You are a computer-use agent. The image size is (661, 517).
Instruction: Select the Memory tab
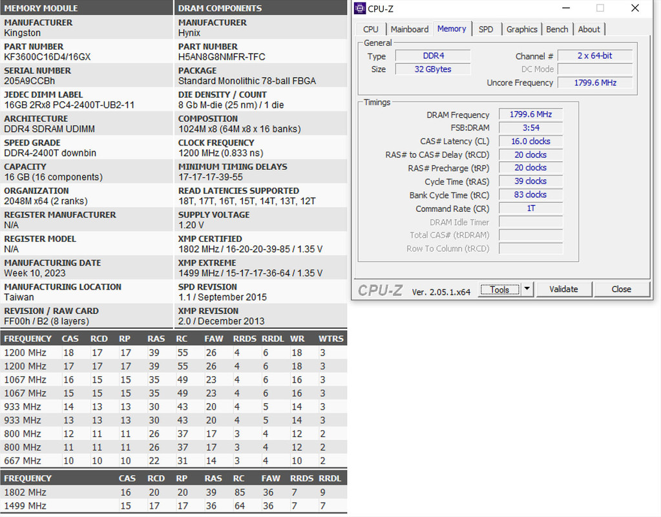click(452, 28)
